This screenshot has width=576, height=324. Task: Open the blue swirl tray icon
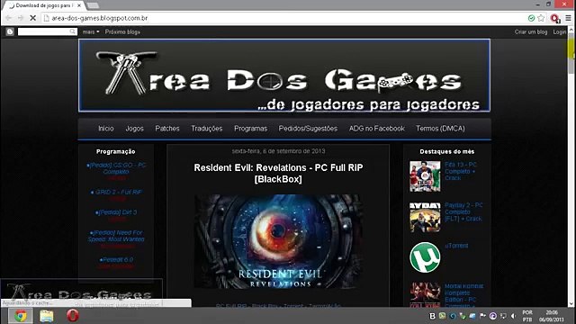453,316
